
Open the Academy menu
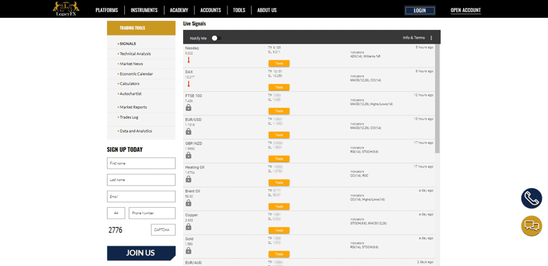[x=179, y=10]
